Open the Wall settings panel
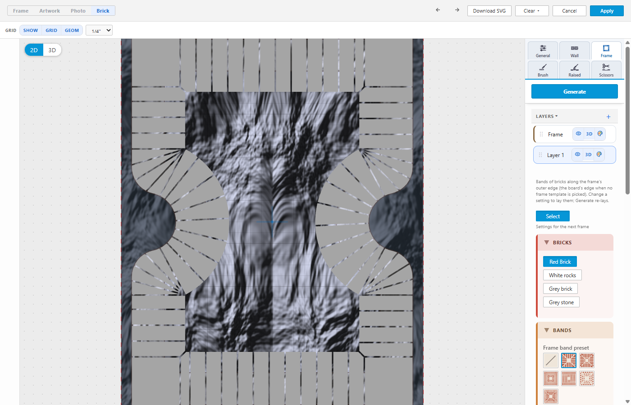The height and width of the screenshot is (405, 631). (x=575, y=51)
